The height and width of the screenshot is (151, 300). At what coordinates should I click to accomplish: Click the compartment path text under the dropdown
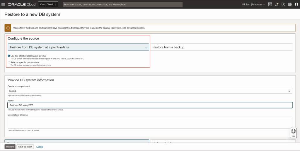pos(25,95)
